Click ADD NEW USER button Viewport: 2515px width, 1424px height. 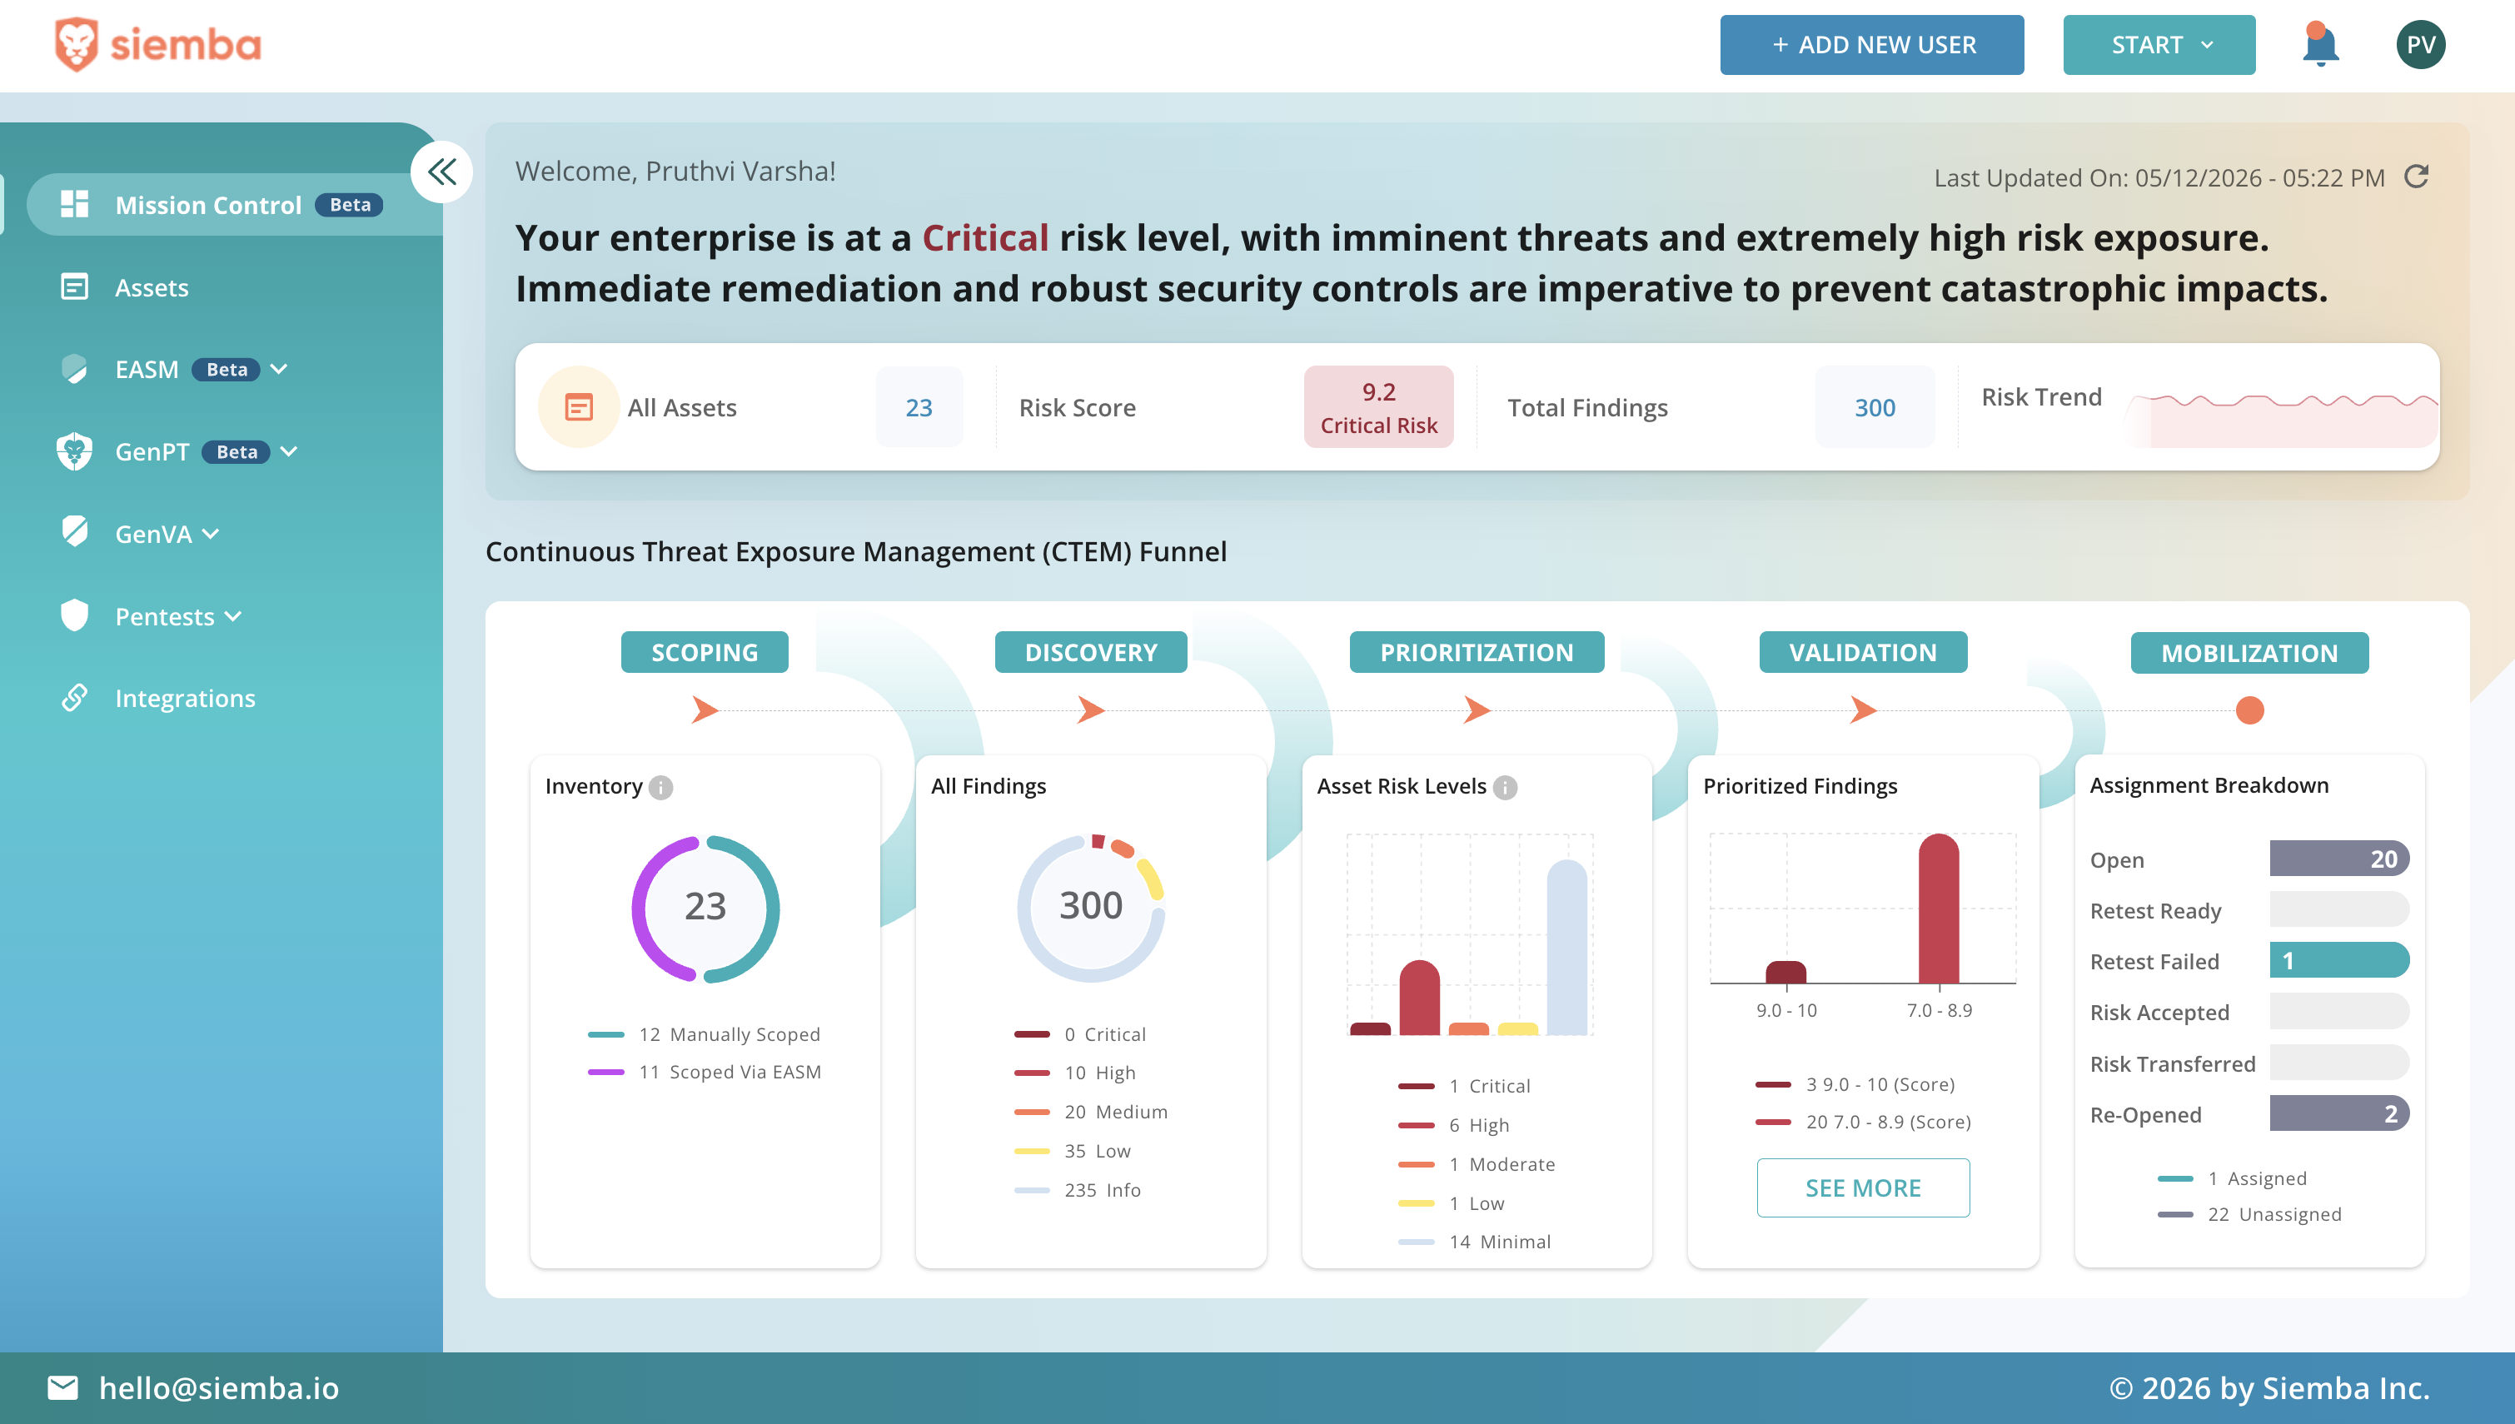pyautogui.click(x=1871, y=44)
